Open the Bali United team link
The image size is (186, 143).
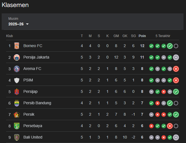pos(33,137)
